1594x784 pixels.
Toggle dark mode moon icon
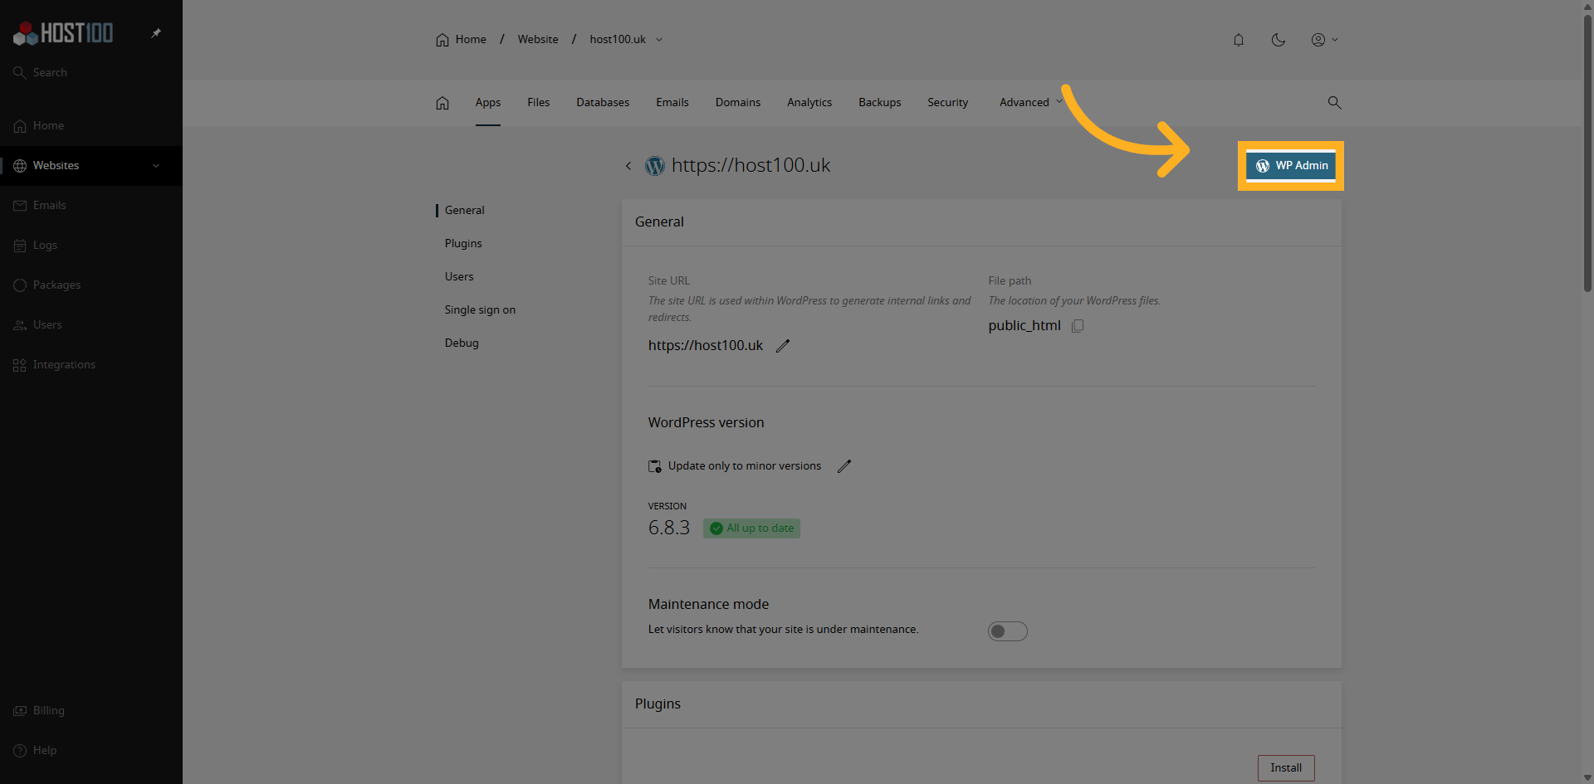[1279, 39]
